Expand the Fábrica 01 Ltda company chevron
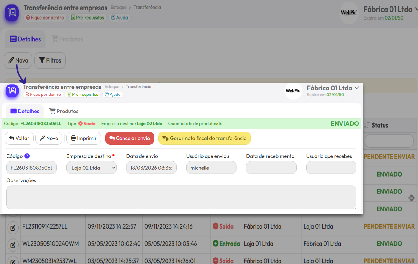 click(357, 88)
